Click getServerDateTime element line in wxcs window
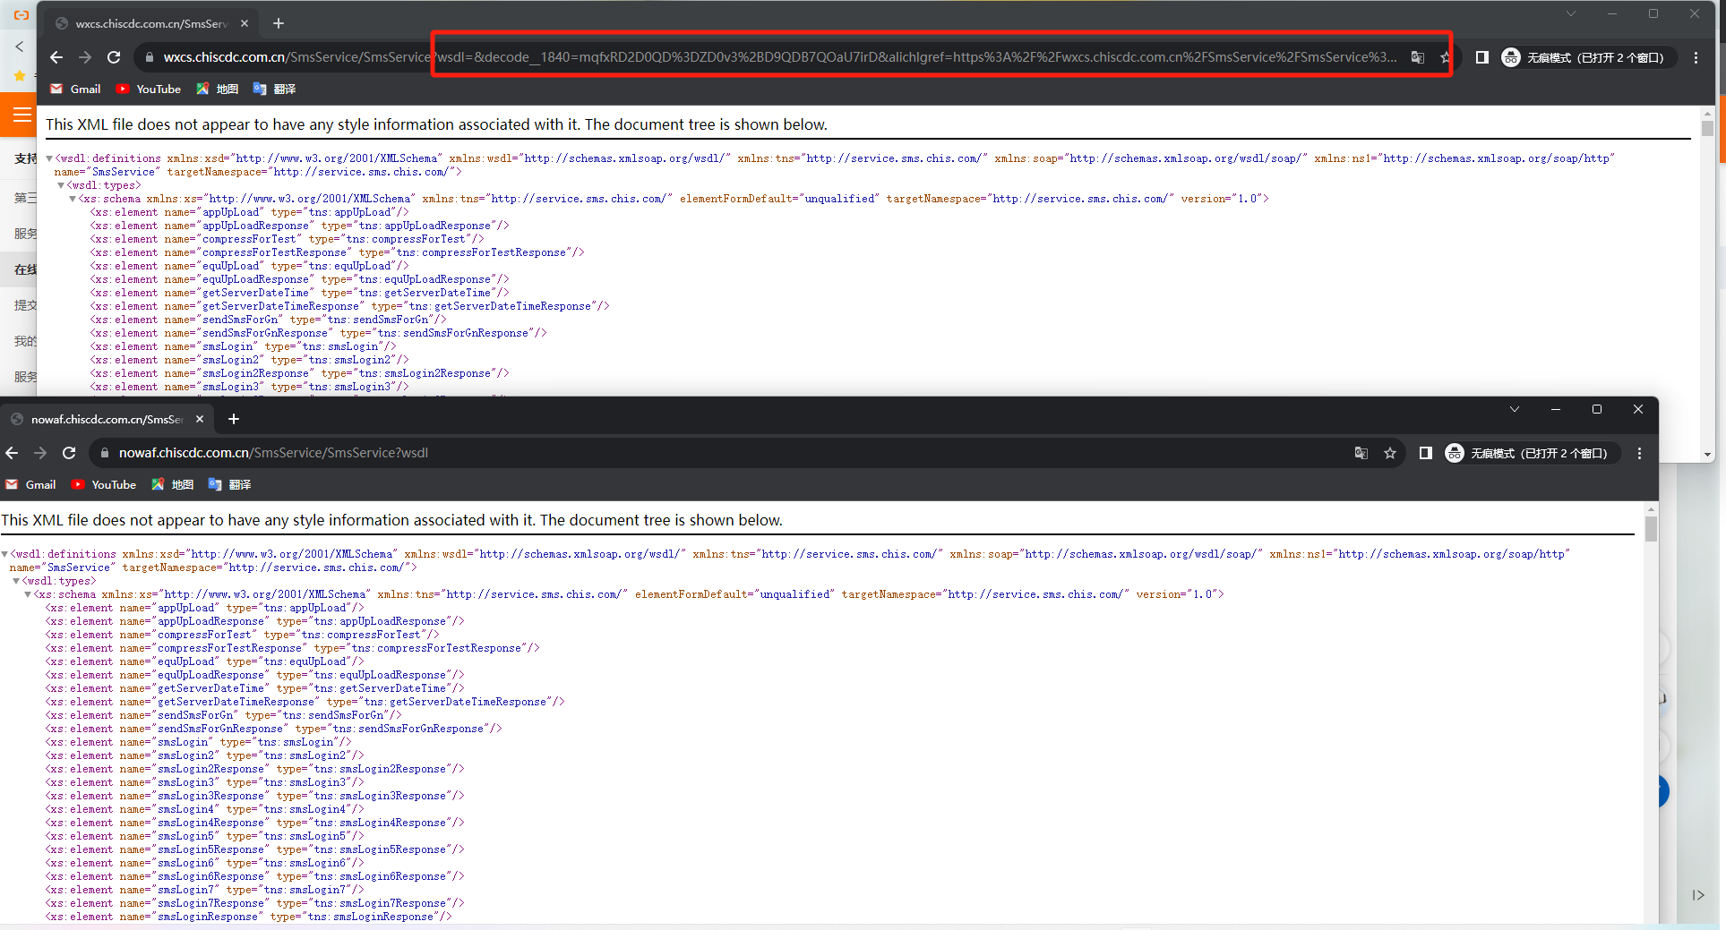This screenshot has width=1726, height=930. [x=300, y=293]
